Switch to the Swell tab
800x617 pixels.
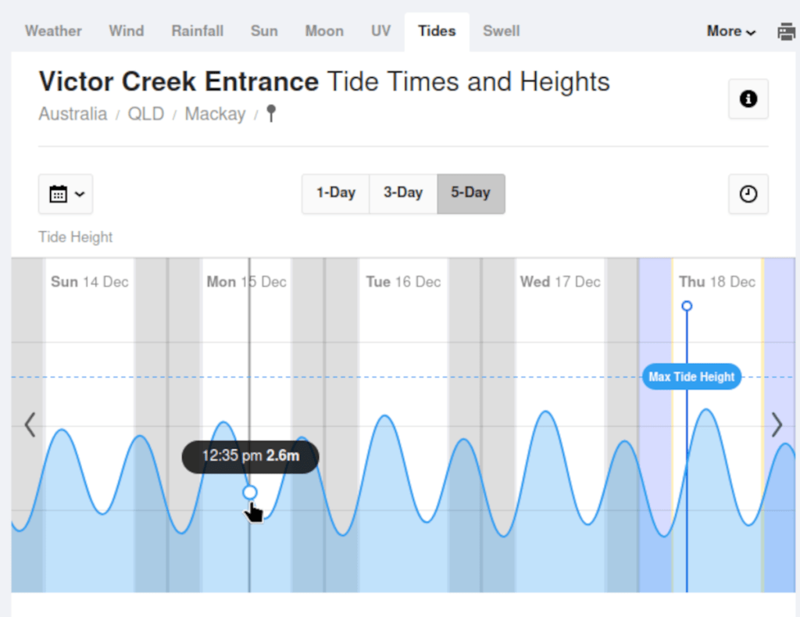point(501,31)
